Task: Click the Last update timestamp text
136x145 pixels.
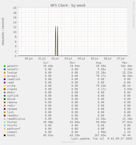Action: (102, 139)
